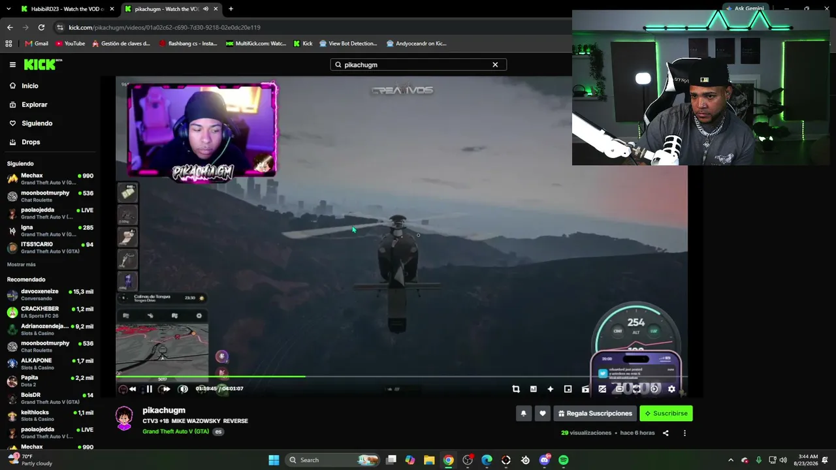Open View Bot Detection bookmark
836x470 pixels.
pos(348,44)
